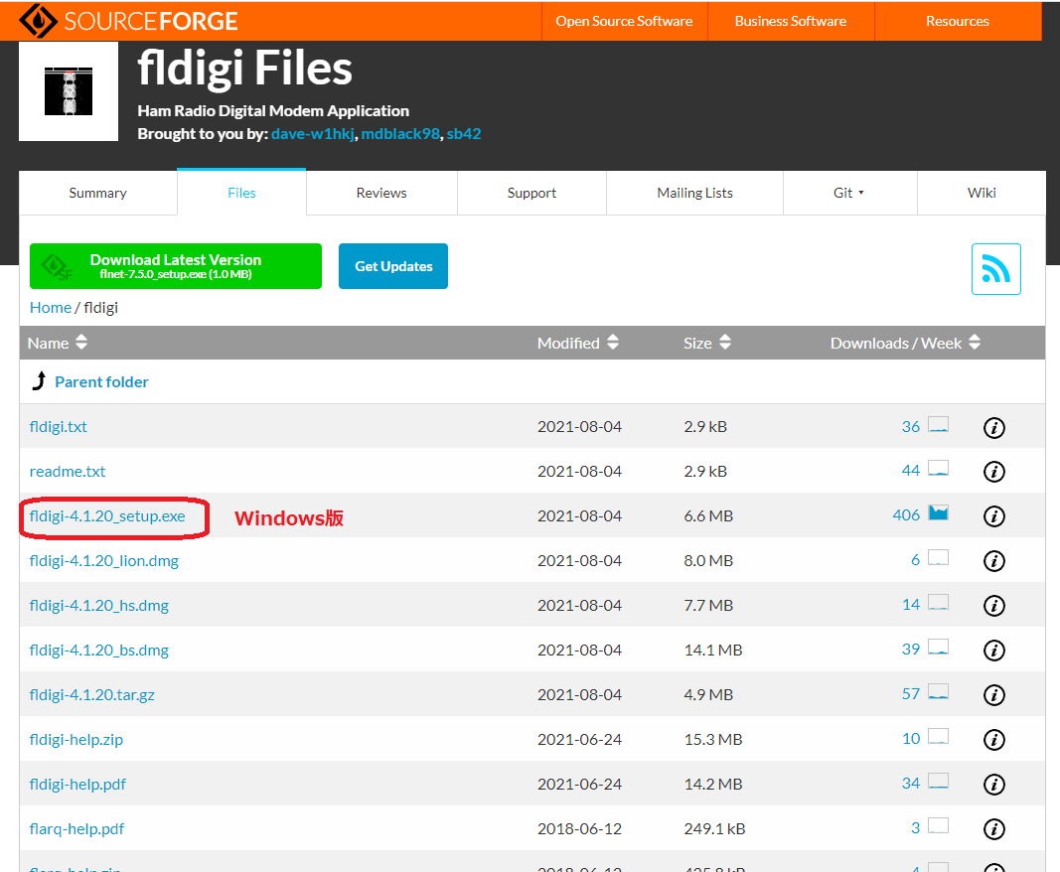
Task: View info for fldigi-4.1.20_setup.exe
Action: pos(993,516)
